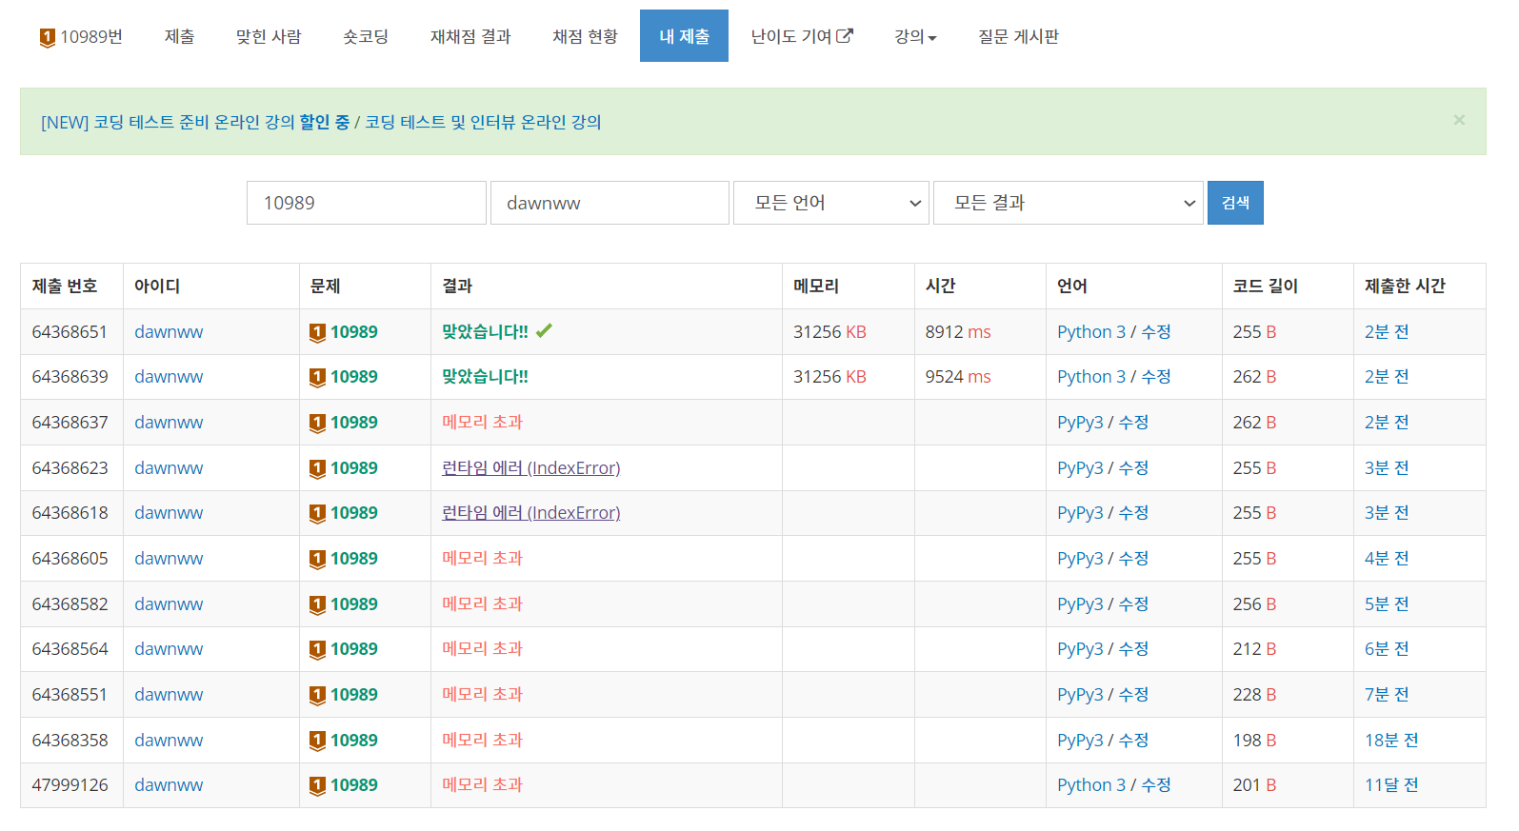This screenshot has height=831, width=1519.
Task: Select the 내 제출 tab
Action: 684,36
